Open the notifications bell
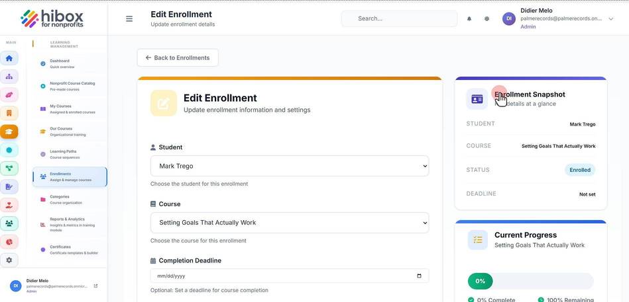This screenshot has height=302, width=629. [x=469, y=19]
